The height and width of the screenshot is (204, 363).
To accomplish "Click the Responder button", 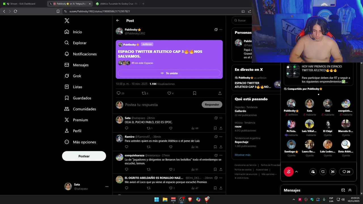I will 212,105.
